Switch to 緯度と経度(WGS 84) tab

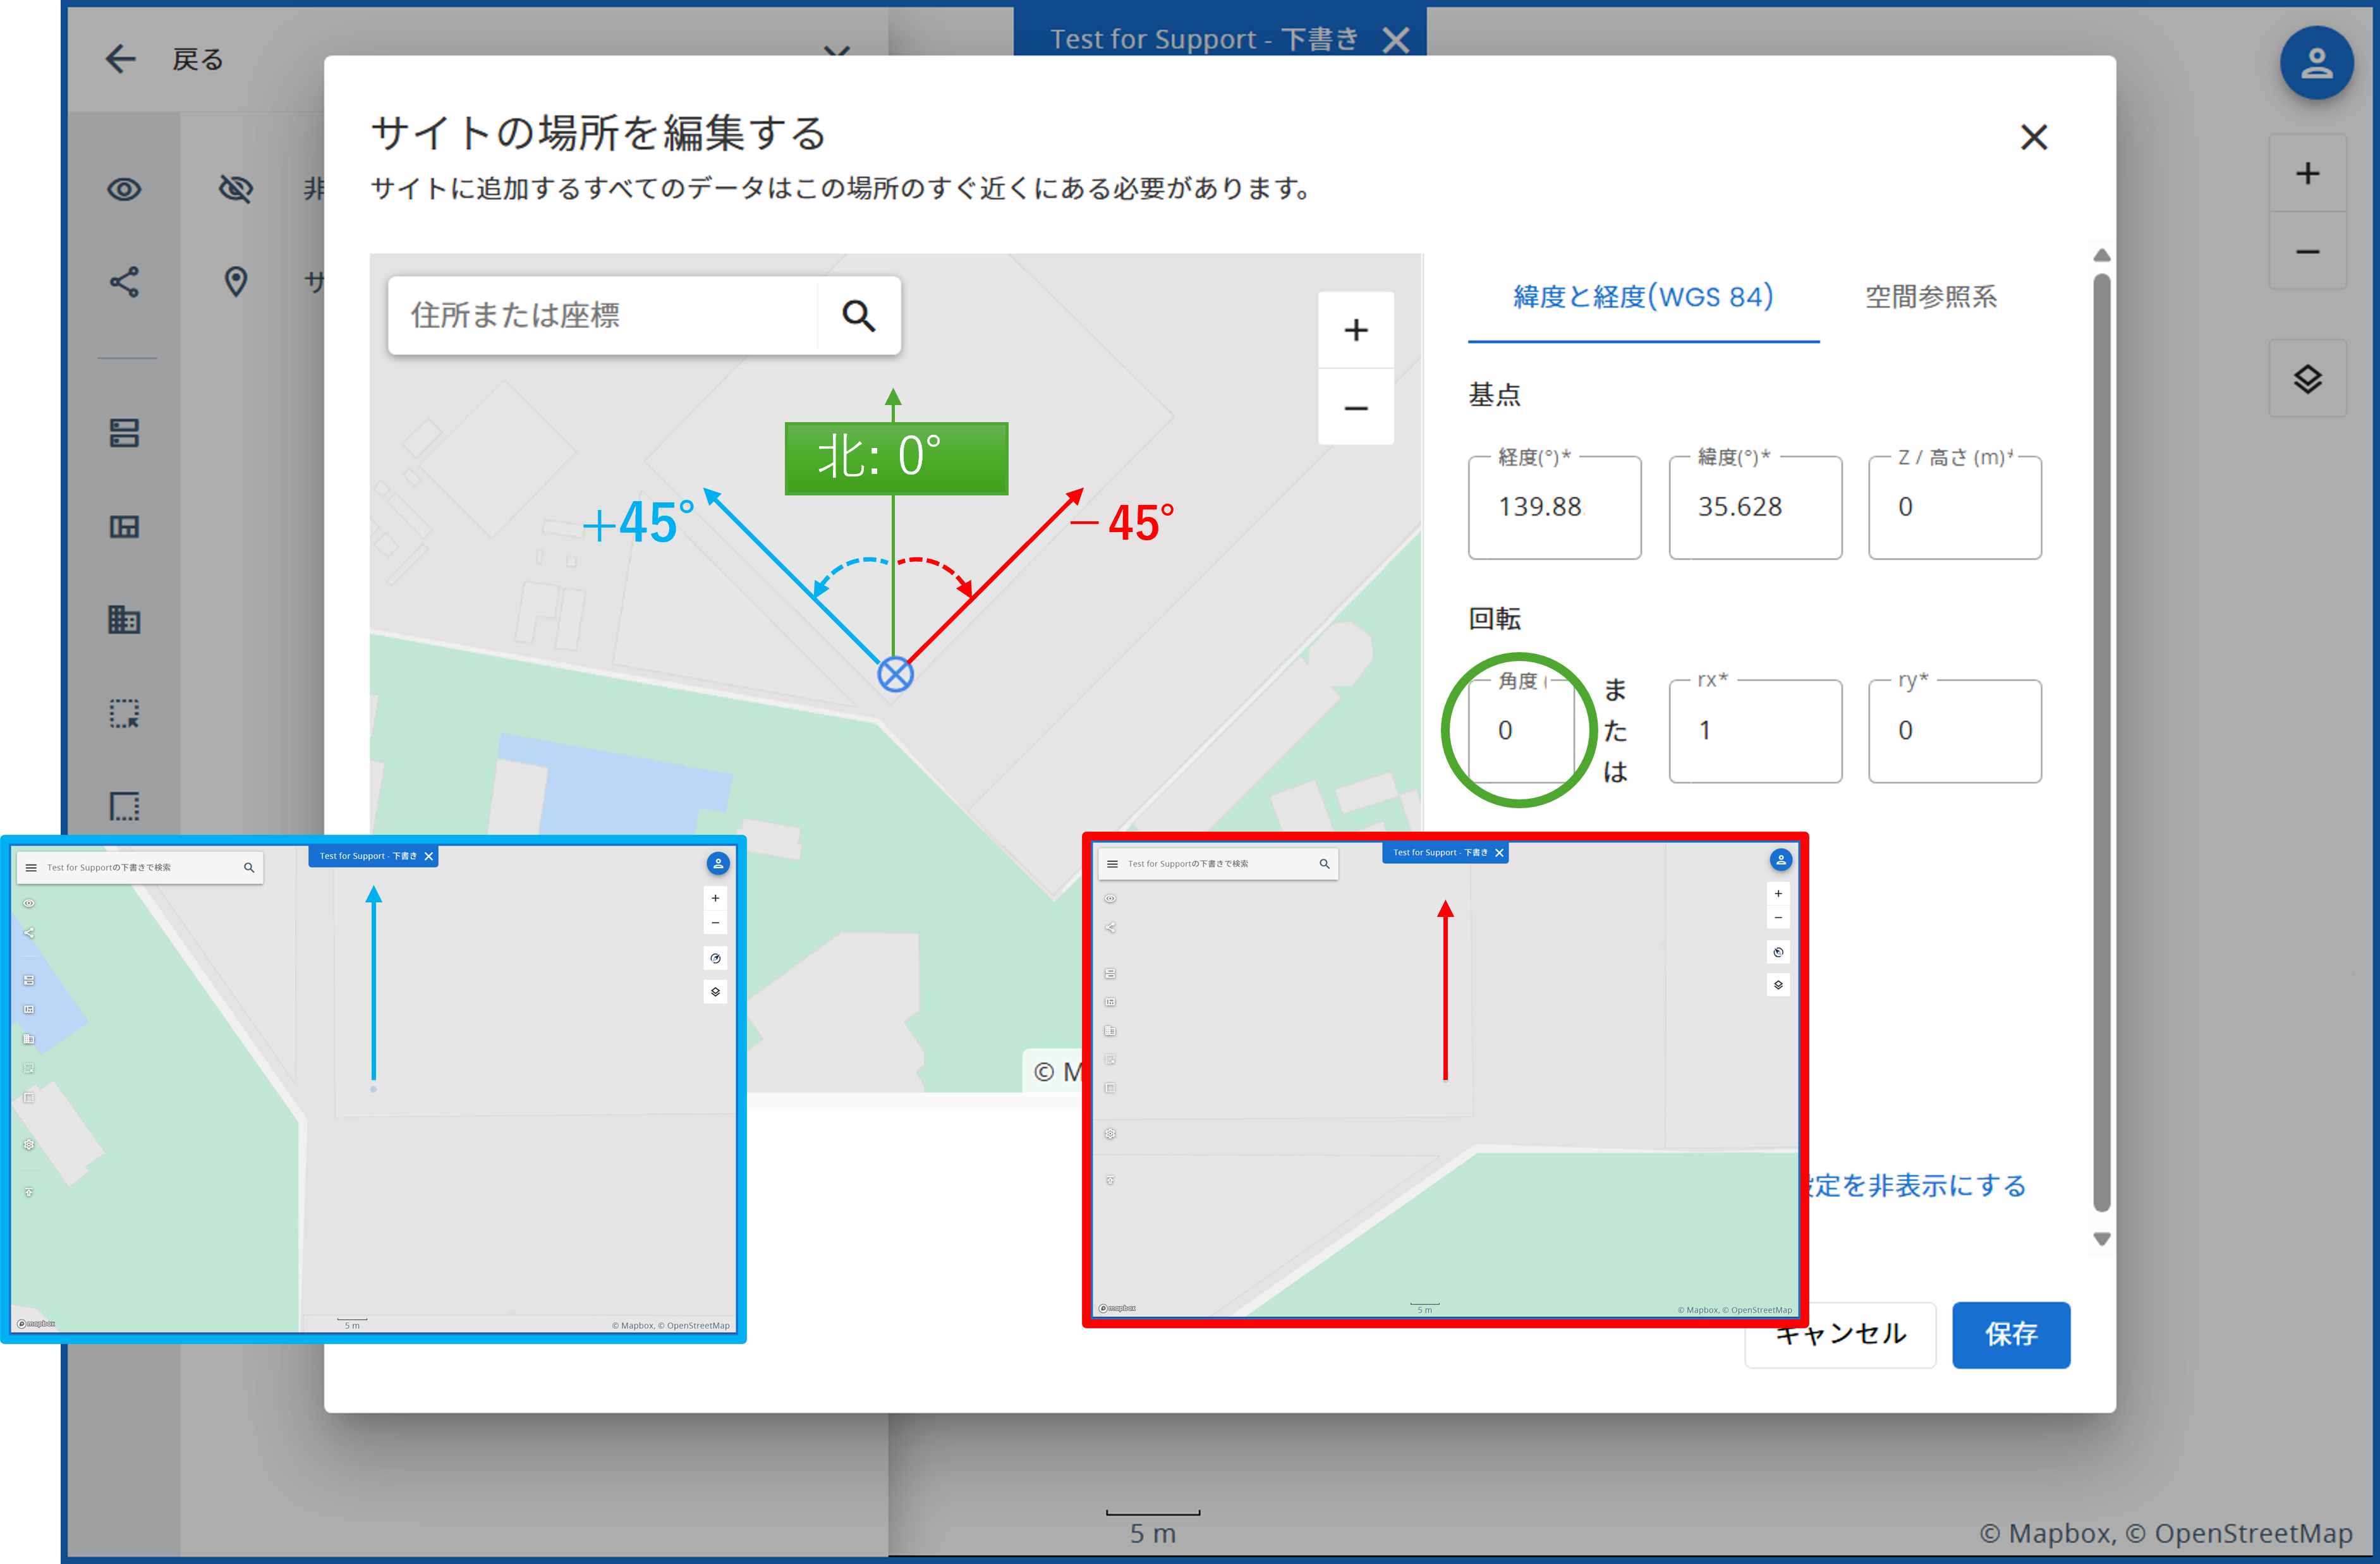[1643, 297]
